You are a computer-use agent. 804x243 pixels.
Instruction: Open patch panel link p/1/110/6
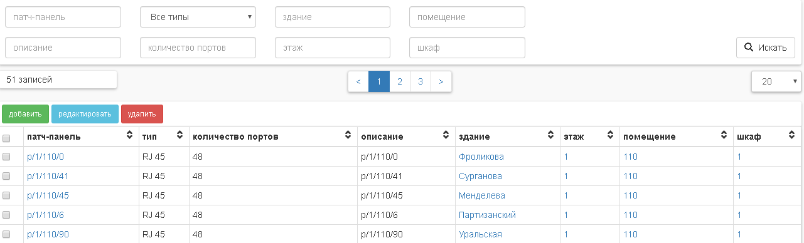[45, 215]
